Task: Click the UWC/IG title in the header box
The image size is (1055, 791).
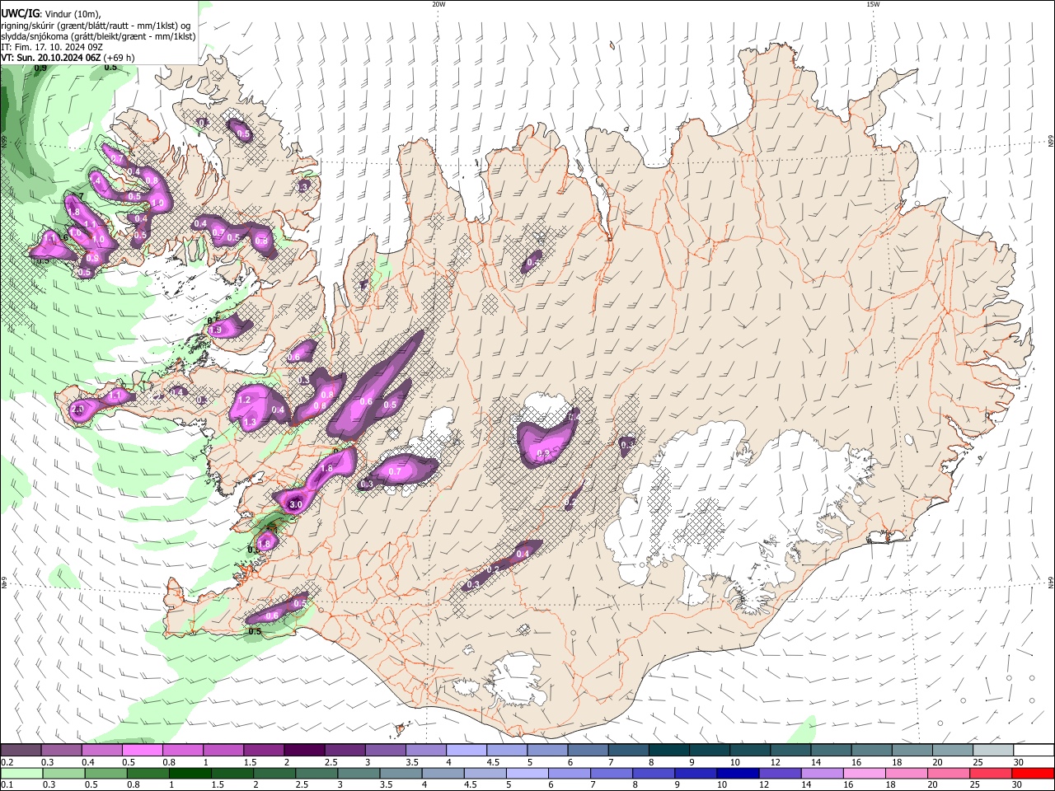Action: click(x=20, y=13)
